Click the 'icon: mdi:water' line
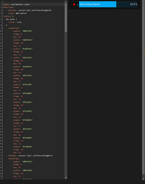The height and width of the screenshot is (184, 145). tap(18, 13)
